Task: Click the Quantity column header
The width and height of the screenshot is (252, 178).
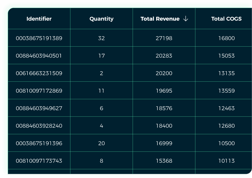Action: tap(101, 19)
